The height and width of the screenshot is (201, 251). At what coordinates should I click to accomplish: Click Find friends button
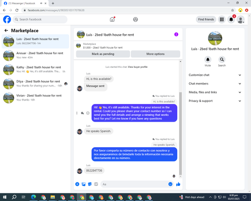(x=206, y=20)
